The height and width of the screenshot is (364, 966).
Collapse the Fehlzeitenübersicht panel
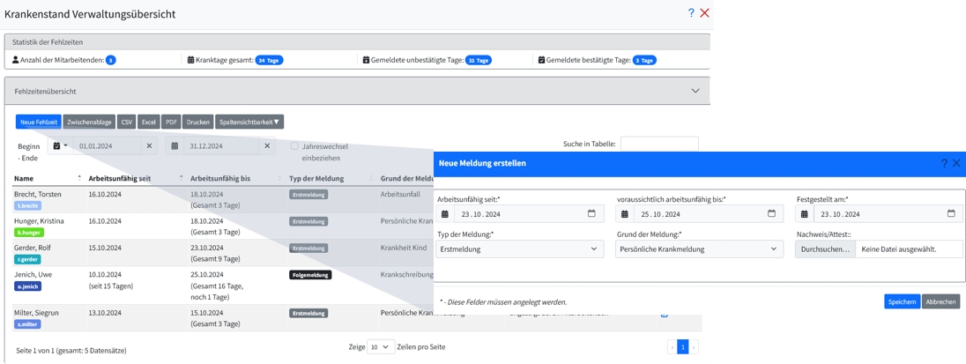click(695, 91)
